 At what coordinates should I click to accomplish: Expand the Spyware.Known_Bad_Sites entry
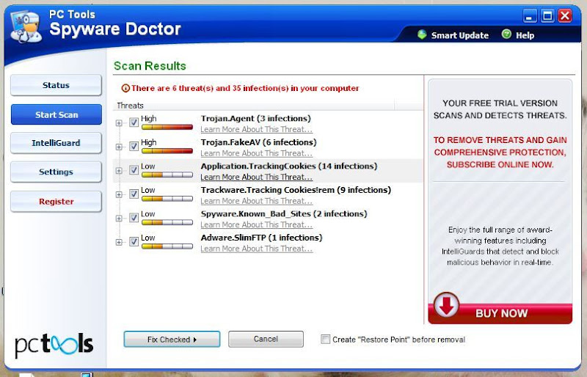tap(119, 219)
